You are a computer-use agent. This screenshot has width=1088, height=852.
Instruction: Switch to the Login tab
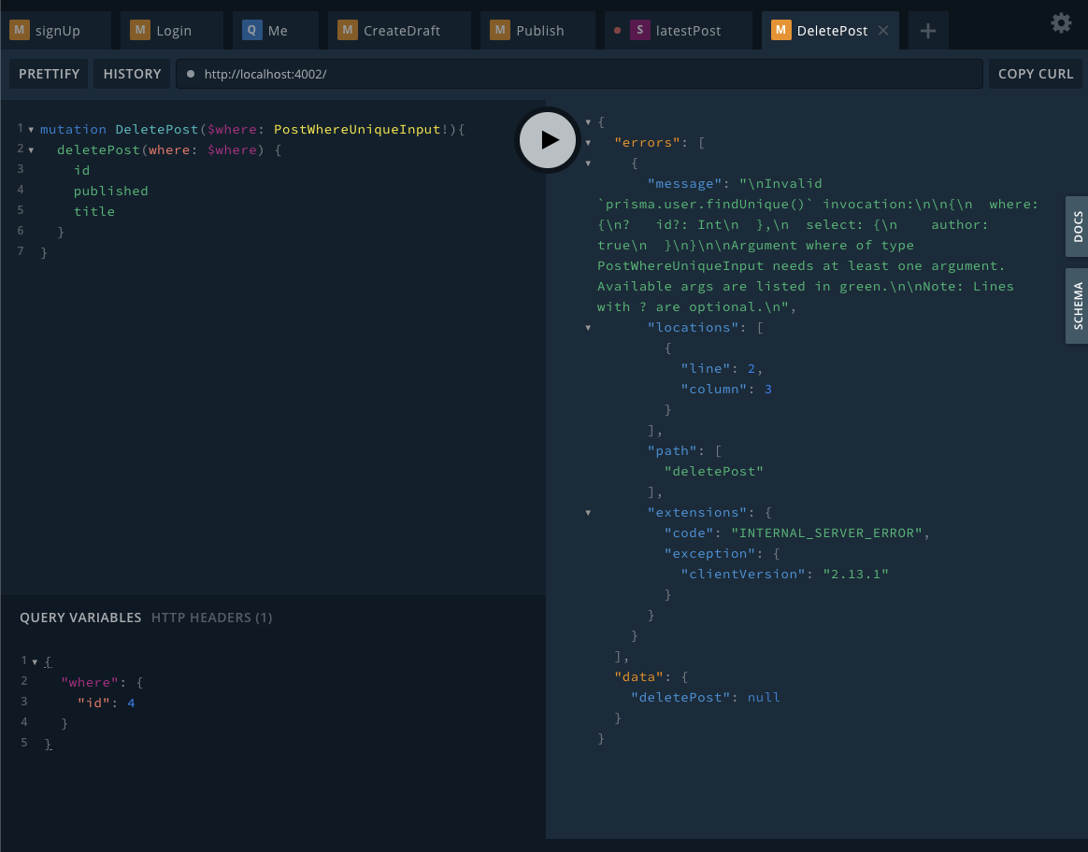pos(172,31)
